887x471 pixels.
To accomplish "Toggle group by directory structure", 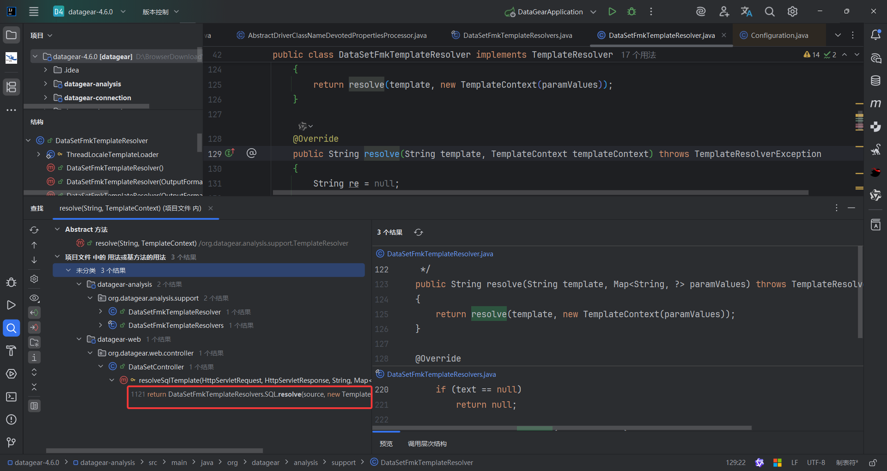I will coord(34,342).
